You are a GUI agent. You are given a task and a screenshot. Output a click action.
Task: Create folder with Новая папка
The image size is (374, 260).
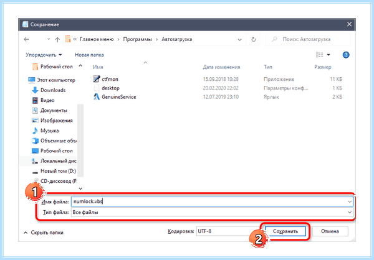coord(89,55)
